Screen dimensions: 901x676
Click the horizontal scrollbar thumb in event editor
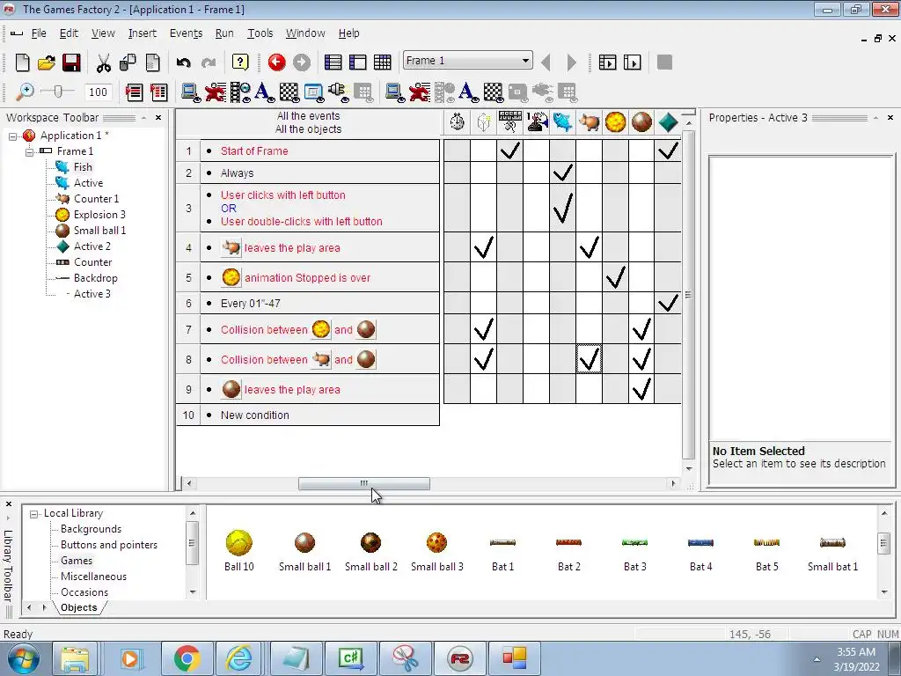click(x=363, y=483)
